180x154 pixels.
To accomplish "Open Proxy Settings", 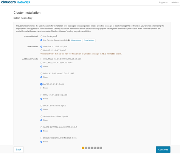I will tap(89, 40).
